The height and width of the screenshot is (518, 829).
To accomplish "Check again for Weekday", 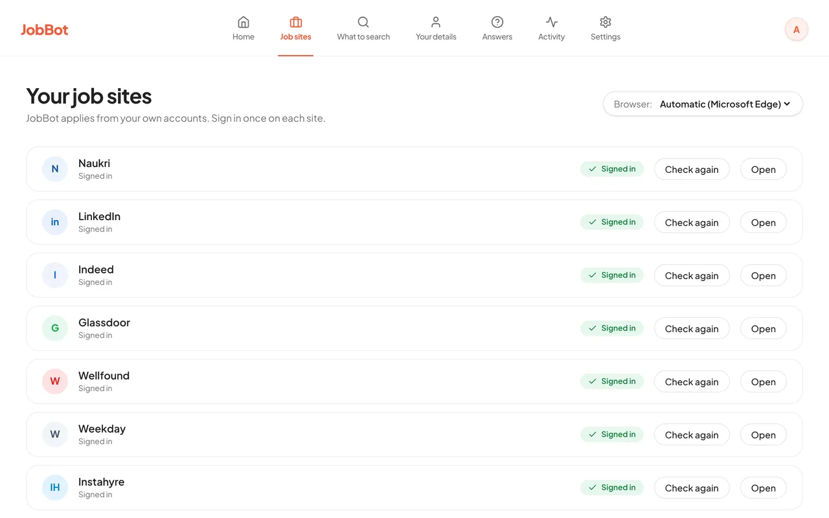I will [692, 434].
